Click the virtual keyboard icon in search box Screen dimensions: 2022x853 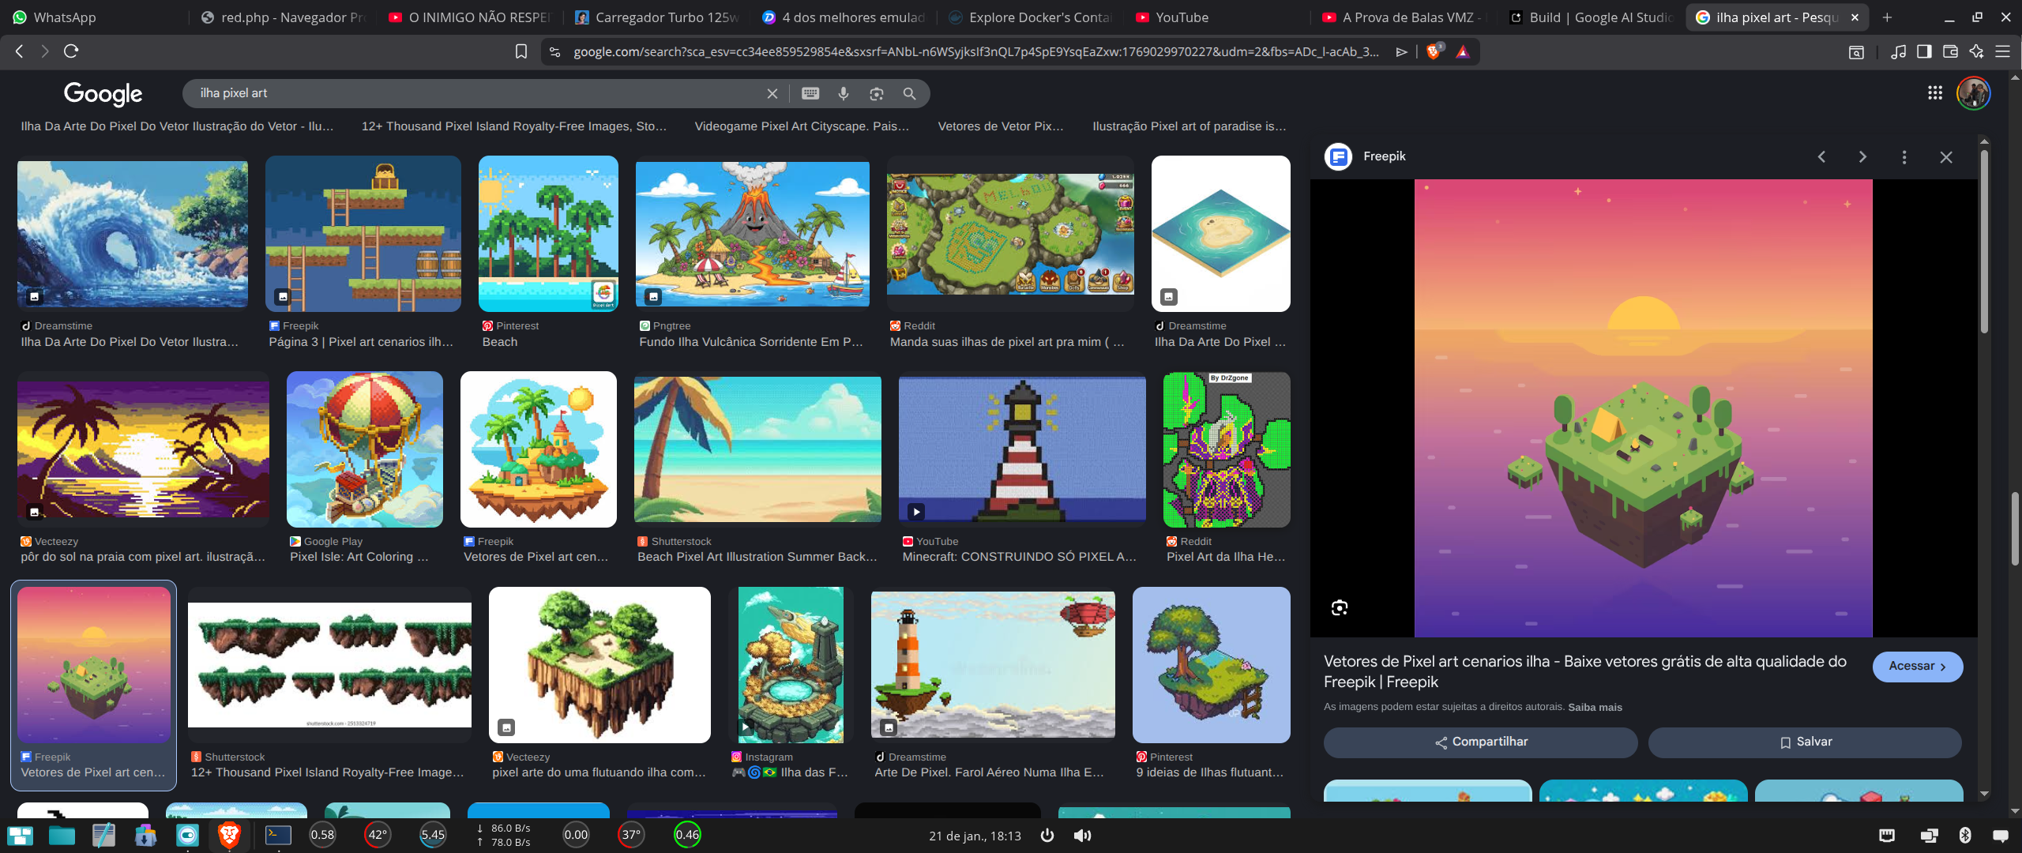point(810,93)
